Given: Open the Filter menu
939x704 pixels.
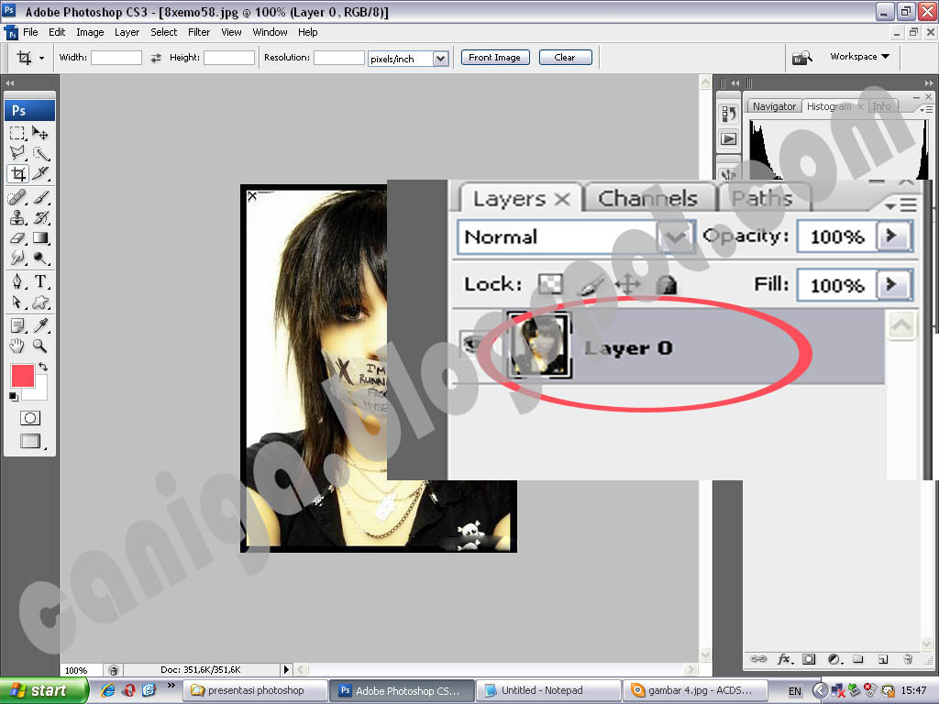Looking at the screenshot, I should (199, 32).
